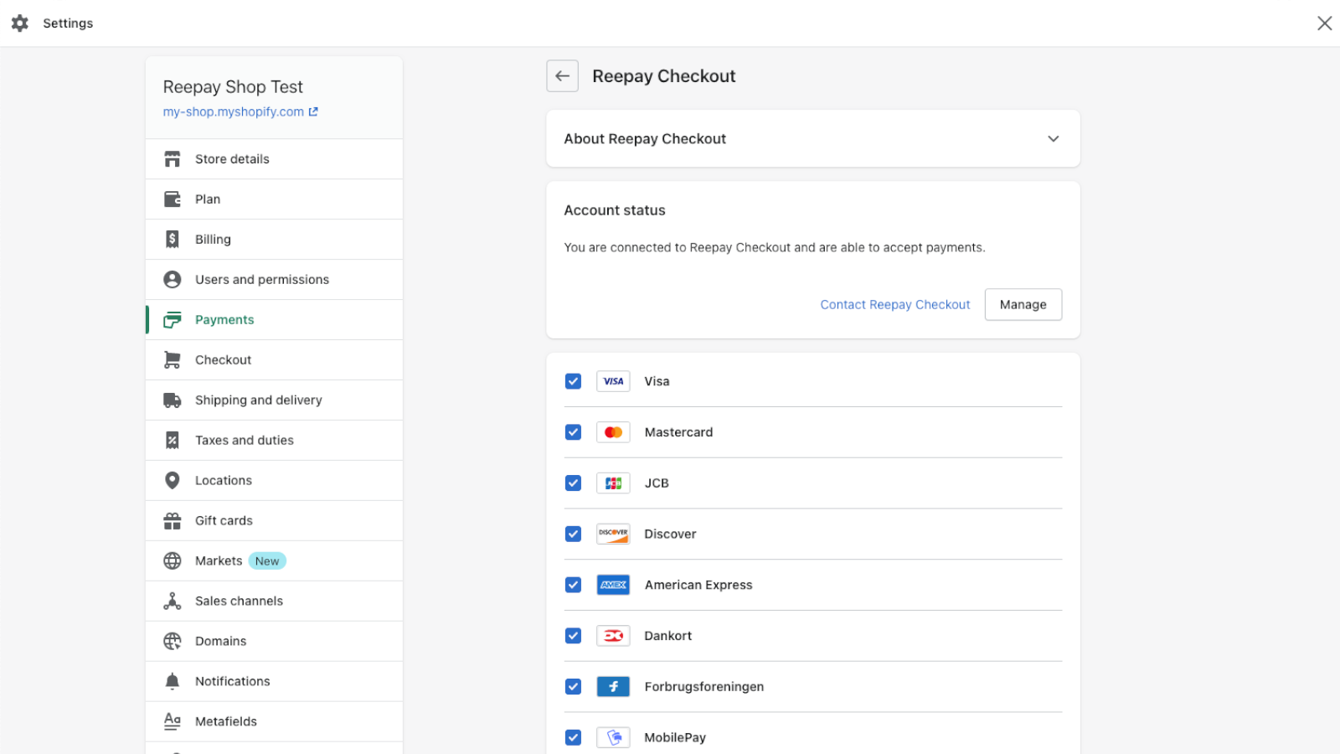The image size is (1340, 754).
Task: Click the Taxes and duties percent icon
Action: [173, 441]
